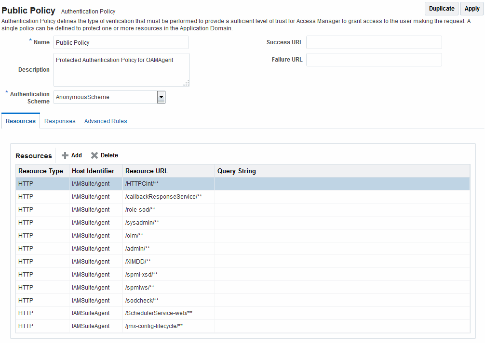Click the description resize grip handle

(186, 83)
